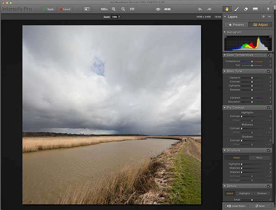Select the Micro structure tab
Image resolution: width=276 pixels, height=210 pixels.
(x=259, y=158)
